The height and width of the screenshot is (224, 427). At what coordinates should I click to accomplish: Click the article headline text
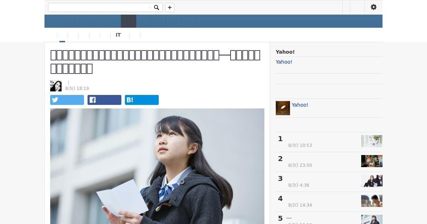[155, 62]
